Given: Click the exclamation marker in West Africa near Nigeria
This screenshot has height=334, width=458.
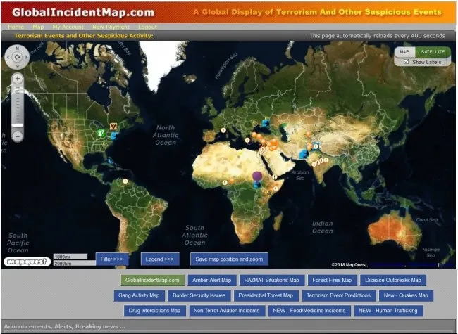Looking at the screenshot, I should click(x=225, y=183).
